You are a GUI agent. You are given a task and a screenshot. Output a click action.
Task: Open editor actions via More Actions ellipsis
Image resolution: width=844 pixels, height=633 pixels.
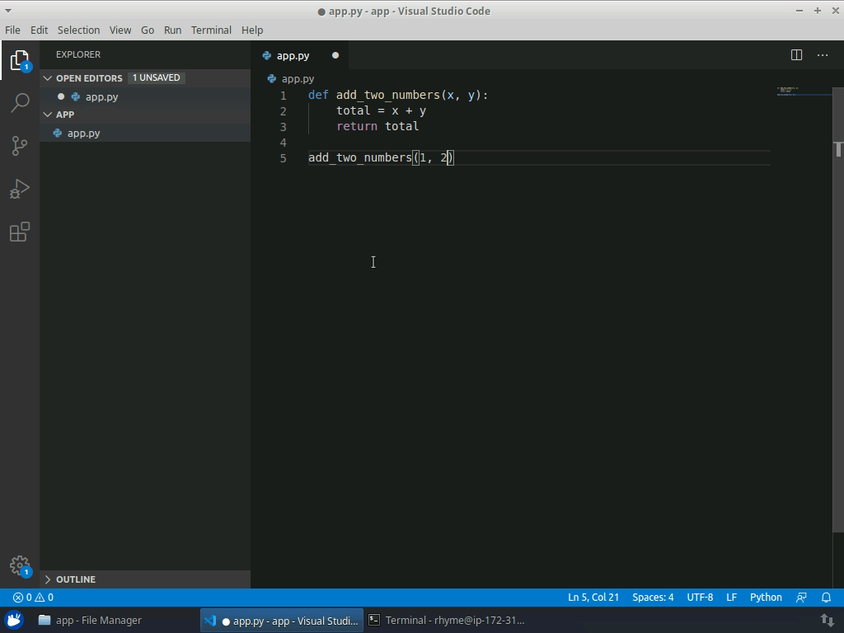pyautogui.click(x=822, y=55)
